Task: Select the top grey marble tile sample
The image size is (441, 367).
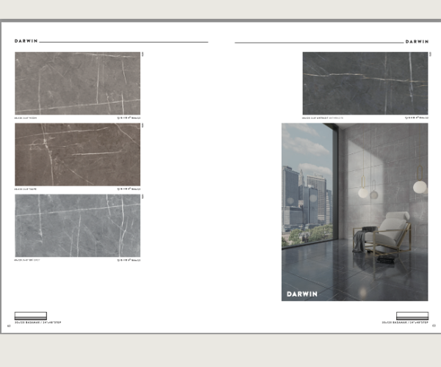Action: coord(77,83)
